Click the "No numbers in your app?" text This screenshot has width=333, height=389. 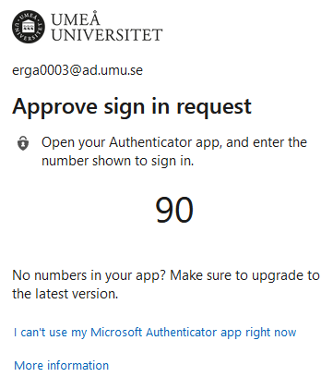tap(89, 275)
